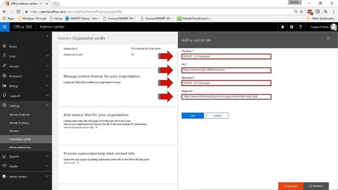
Task: Open the Support Team account avatar
Action: coord(333,27)
